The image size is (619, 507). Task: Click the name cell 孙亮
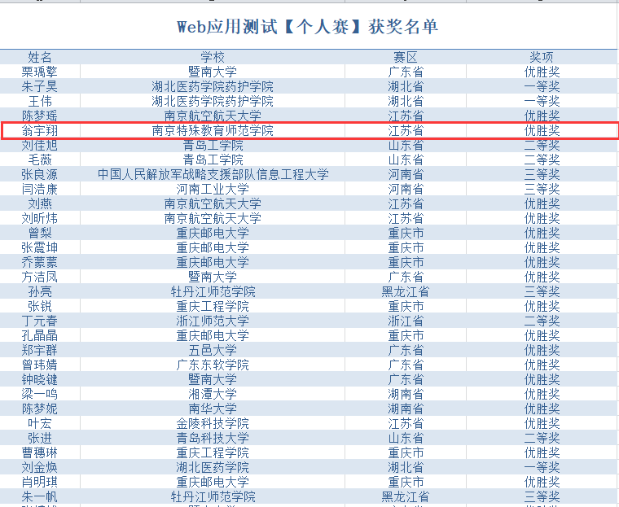click(40, 291)
